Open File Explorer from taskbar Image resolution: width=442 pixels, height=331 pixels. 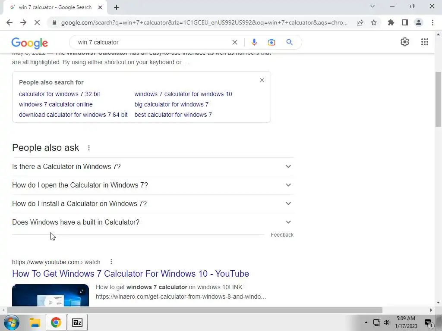coord(35,322)
